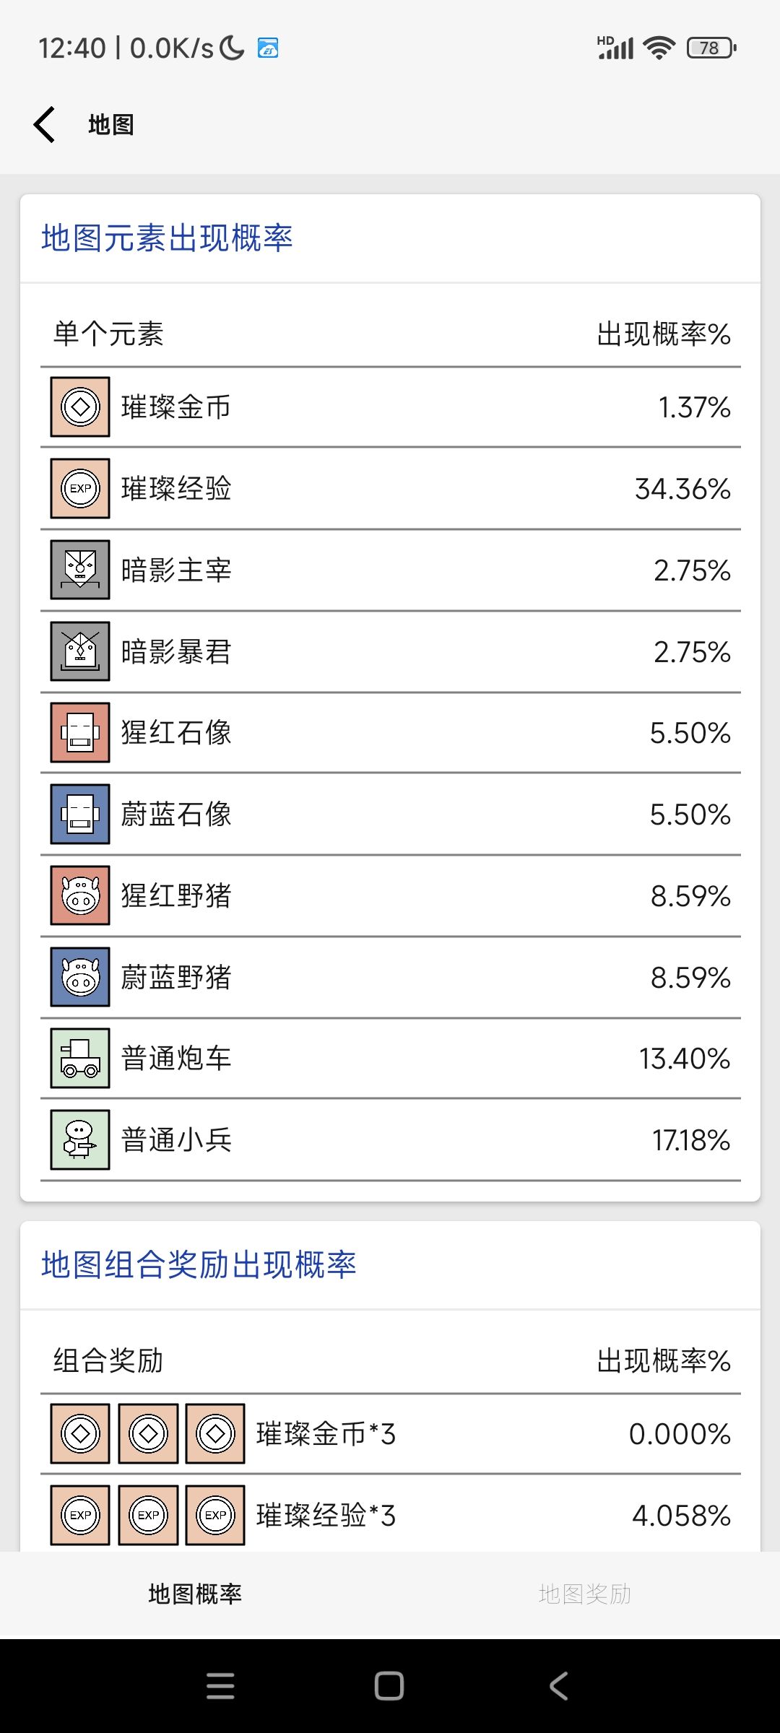Choose the 蔚蓝野猪 blue boar icon
The height and width of the screenshot is (1733, 780).
pos(80,977)
